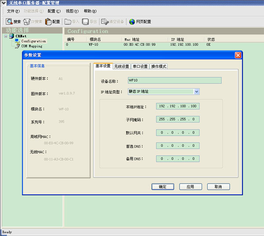The width and height of the screenshot is (264, 236).
Task: Open the 视图(V) menu
Action: coord(72,11)
